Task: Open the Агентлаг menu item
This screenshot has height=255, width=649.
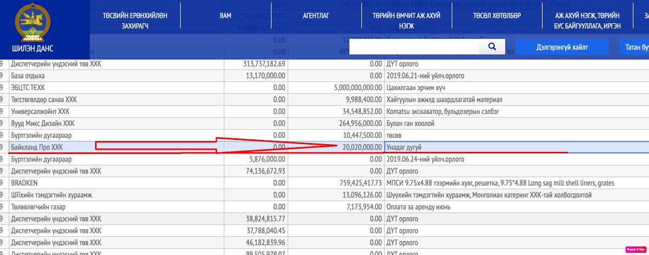Action: coord(316,16)
